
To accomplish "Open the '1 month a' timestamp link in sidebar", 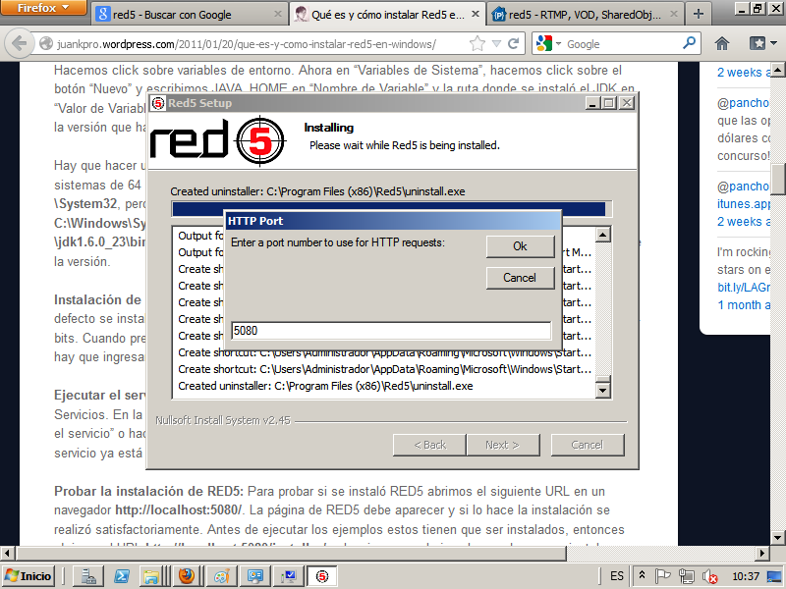I will click(744, 305).
